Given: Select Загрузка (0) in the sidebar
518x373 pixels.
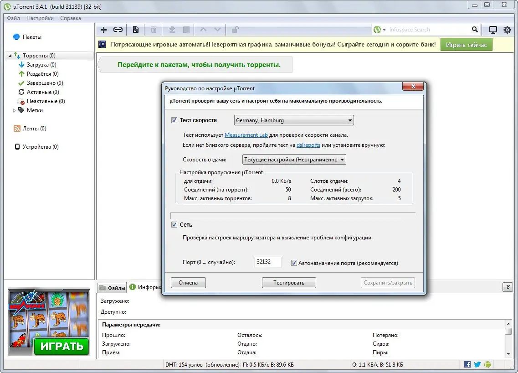Looking at the screenshot, I should tap(41, 65).
